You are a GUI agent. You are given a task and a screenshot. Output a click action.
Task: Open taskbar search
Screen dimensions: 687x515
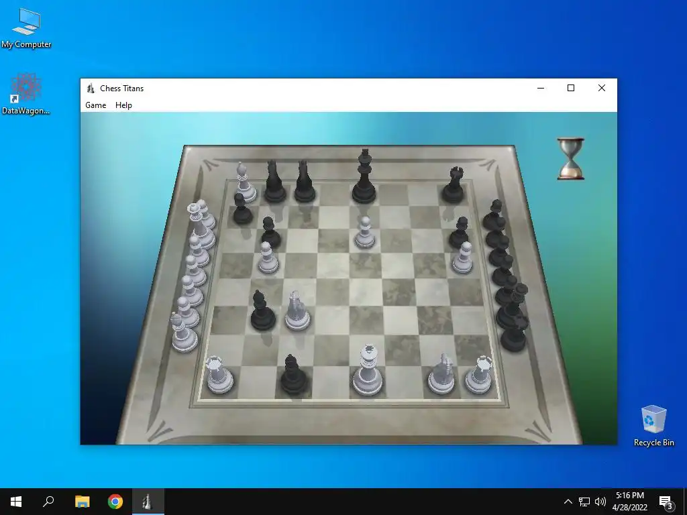point(48,502)
